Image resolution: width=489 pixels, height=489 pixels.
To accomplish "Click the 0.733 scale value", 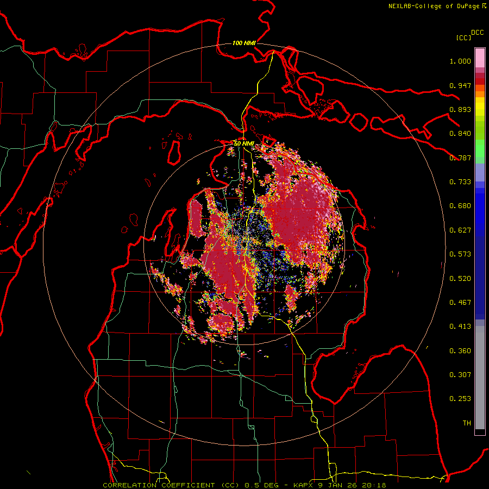I will click(460, 182).
